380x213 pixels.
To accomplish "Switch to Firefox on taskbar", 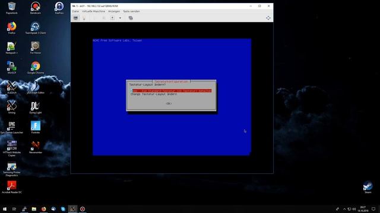I will click(43, 209).
